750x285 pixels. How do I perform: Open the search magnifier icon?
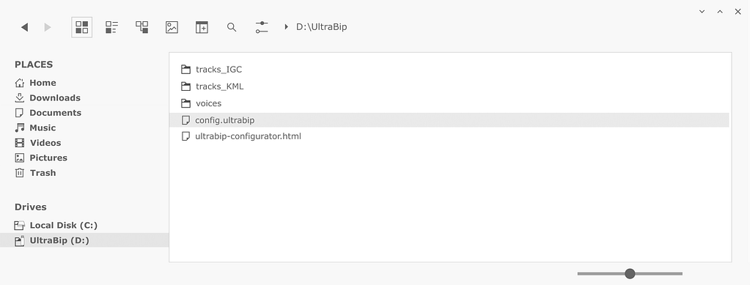point(232,27)
